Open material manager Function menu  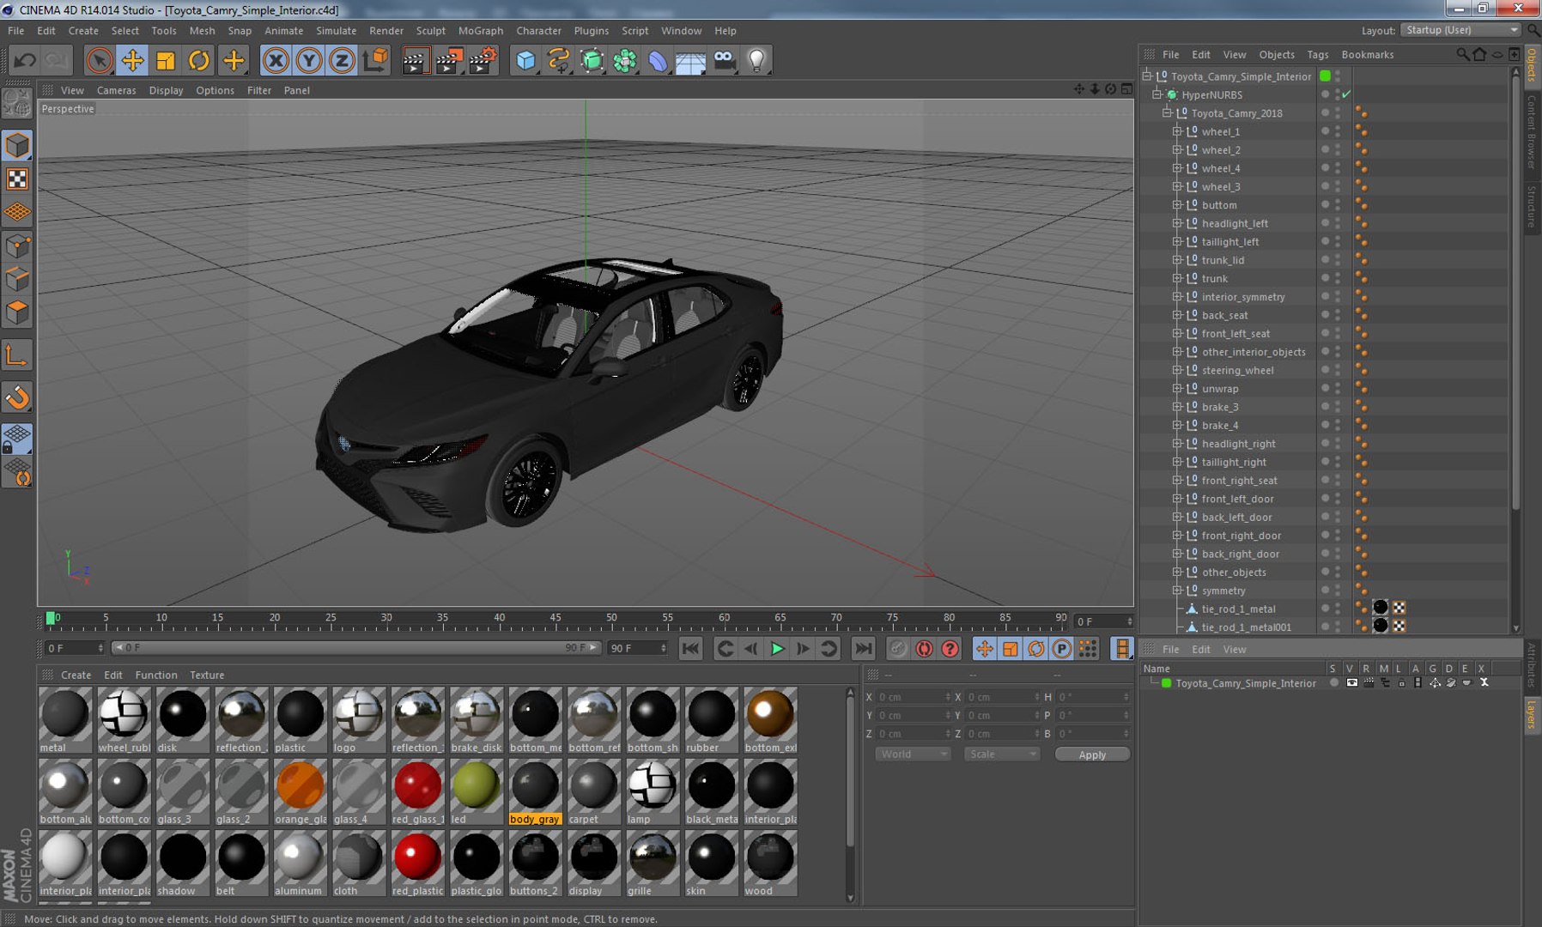pyautogui.click(x=156, y=676)
